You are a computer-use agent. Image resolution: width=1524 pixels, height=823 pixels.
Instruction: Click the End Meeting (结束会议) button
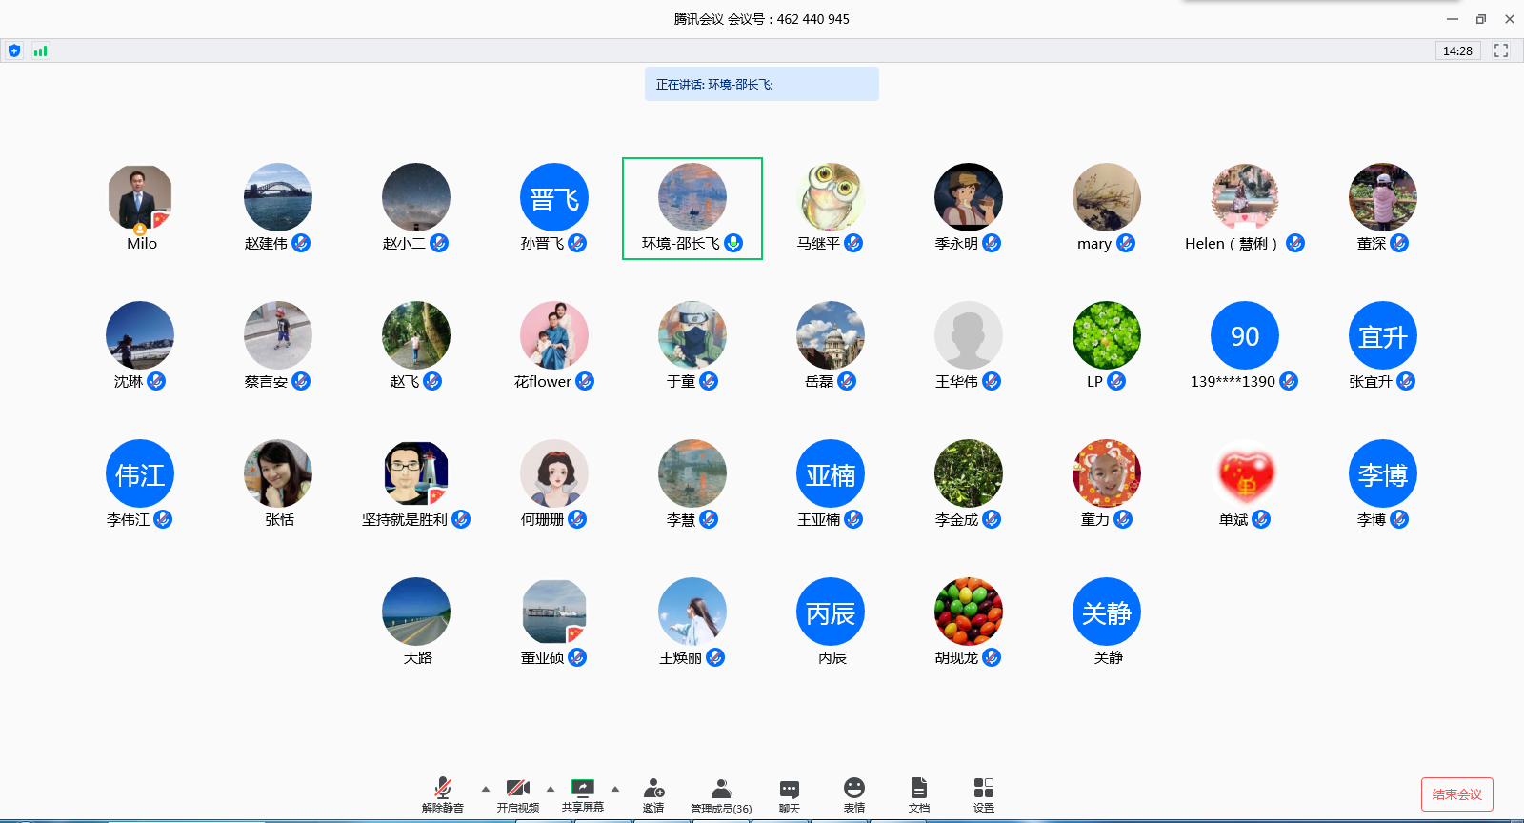pos(1456,794)
